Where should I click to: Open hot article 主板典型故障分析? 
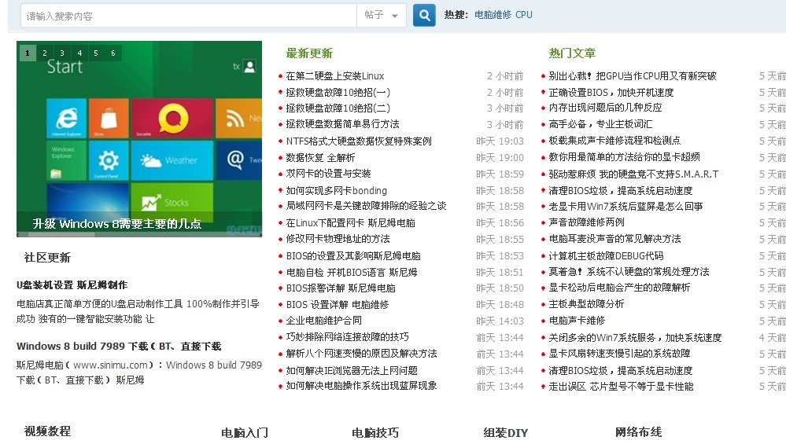pos(586,304)
